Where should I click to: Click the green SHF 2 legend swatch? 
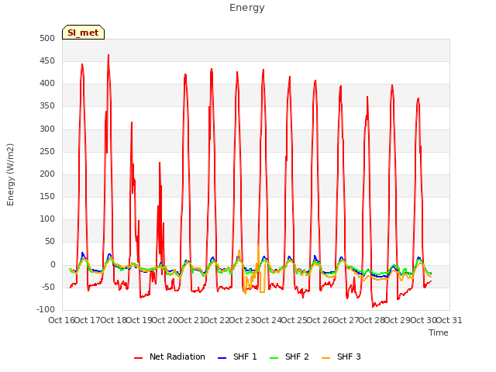tap(274, 358)
